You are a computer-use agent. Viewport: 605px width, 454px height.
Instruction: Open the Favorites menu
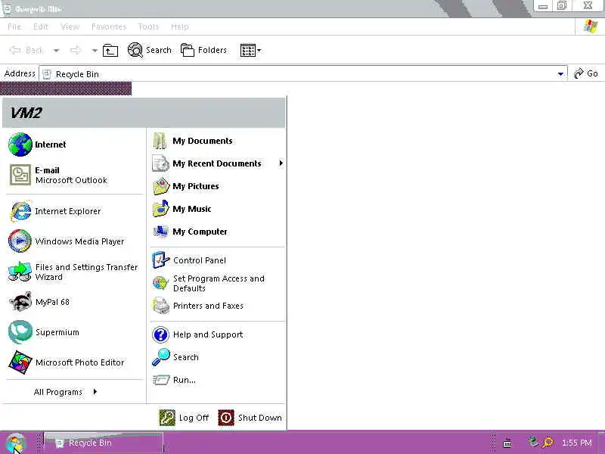coord(109,26)
